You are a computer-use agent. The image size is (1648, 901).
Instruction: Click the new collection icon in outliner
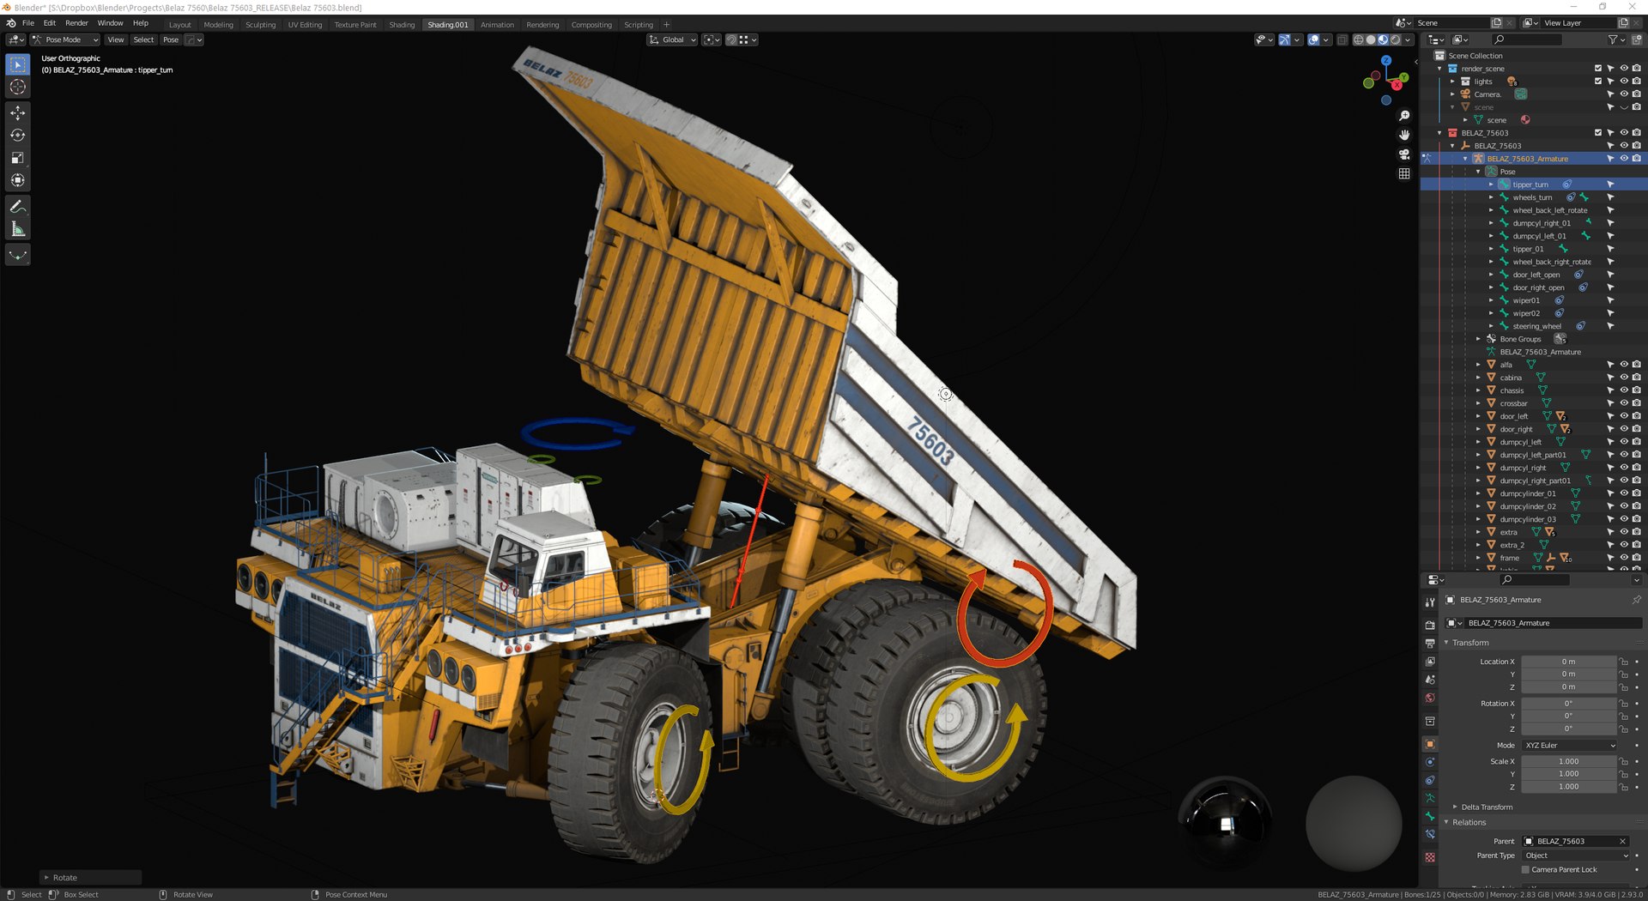pyautogui.click(x=1636, y=39)
